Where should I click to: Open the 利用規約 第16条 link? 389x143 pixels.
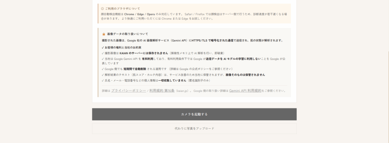click(162, 91)
